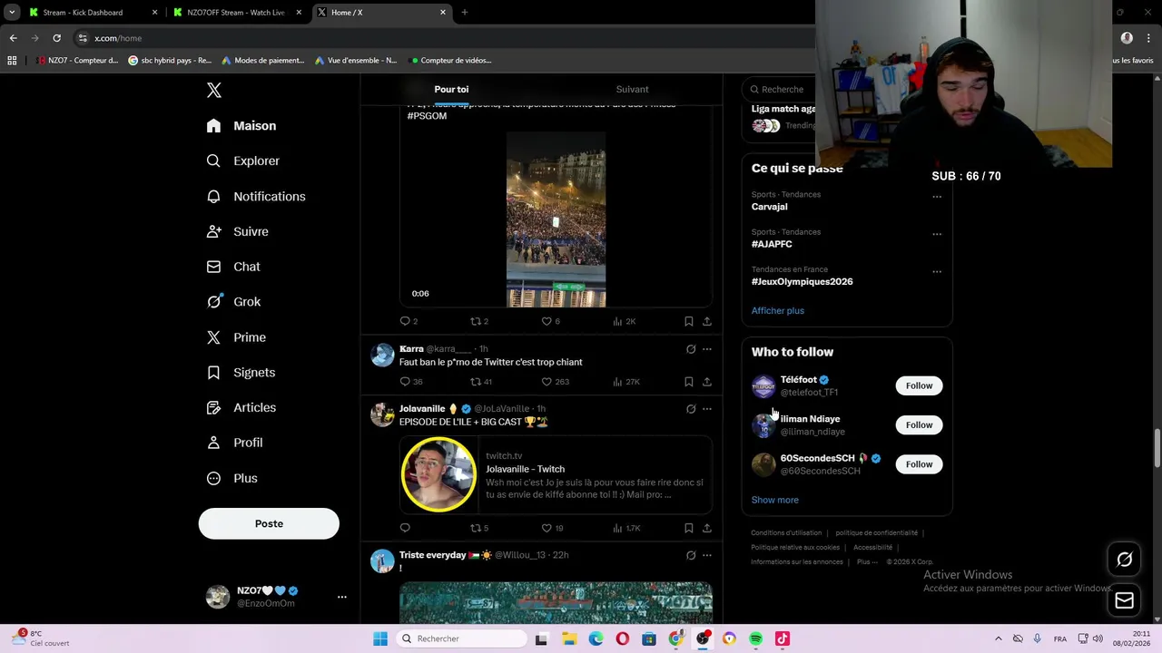Screen dimensions: 1162x653
Task: Open a new browser tab
Action: tap(464, 13)
